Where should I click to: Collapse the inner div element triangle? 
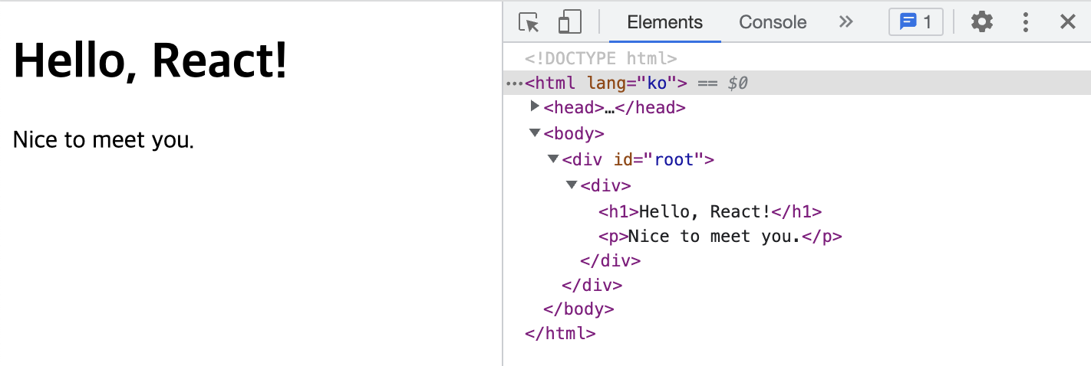(x=572, y=185)
